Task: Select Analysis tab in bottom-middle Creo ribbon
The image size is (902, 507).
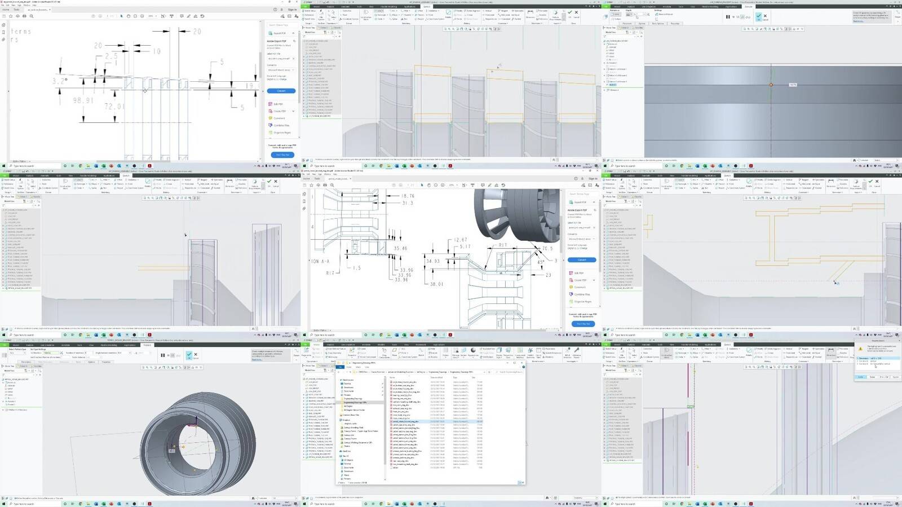Action: [x=330, y=345]
